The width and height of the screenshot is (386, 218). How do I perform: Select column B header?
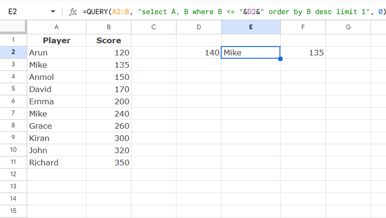coord(109,27)
